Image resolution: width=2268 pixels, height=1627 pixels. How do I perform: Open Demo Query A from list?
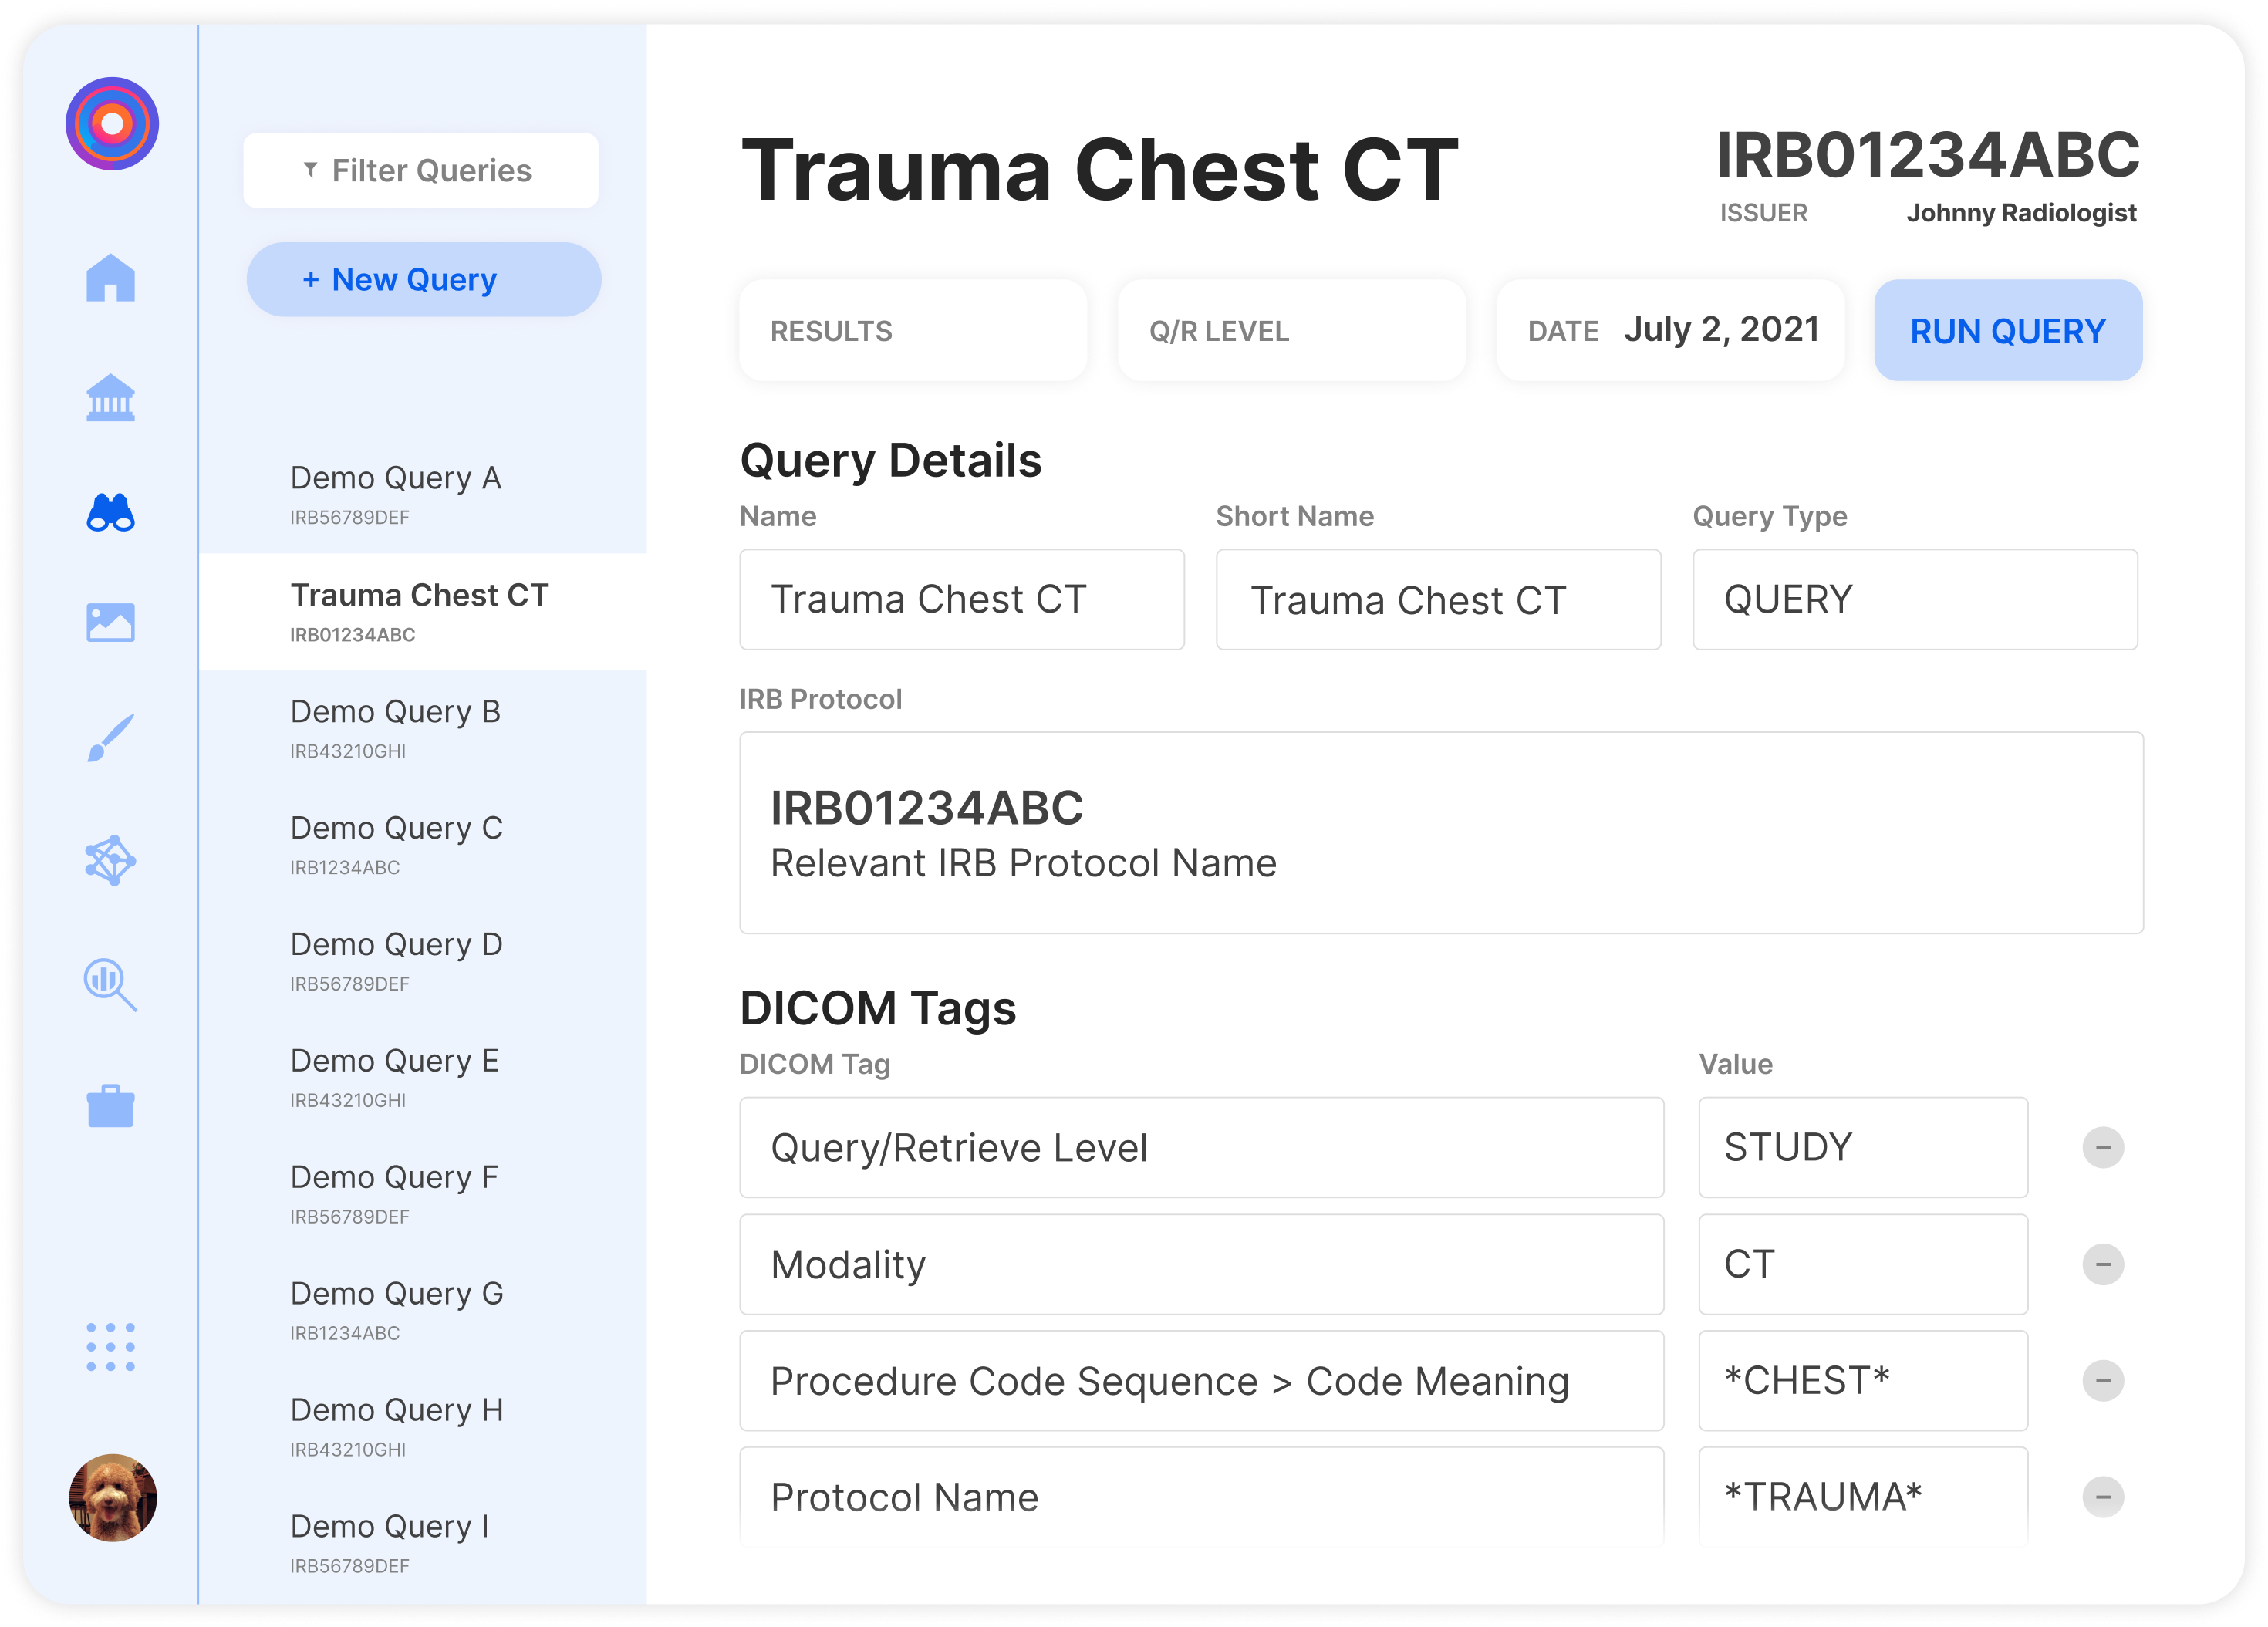396,494
